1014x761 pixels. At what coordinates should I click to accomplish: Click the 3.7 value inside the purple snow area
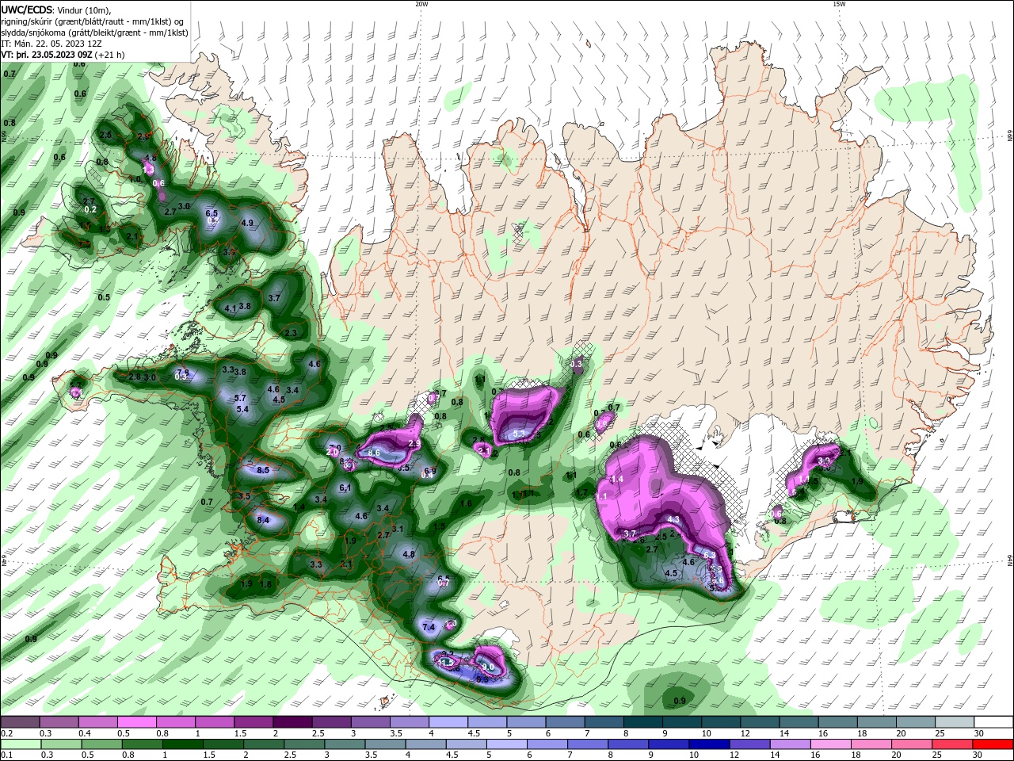click(630, 533)
